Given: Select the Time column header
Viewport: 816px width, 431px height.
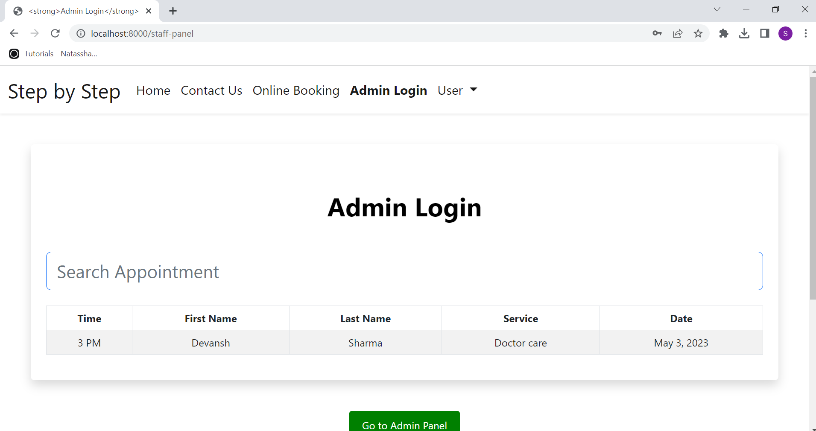Looking at the screenshot, I should pos(89,318).
